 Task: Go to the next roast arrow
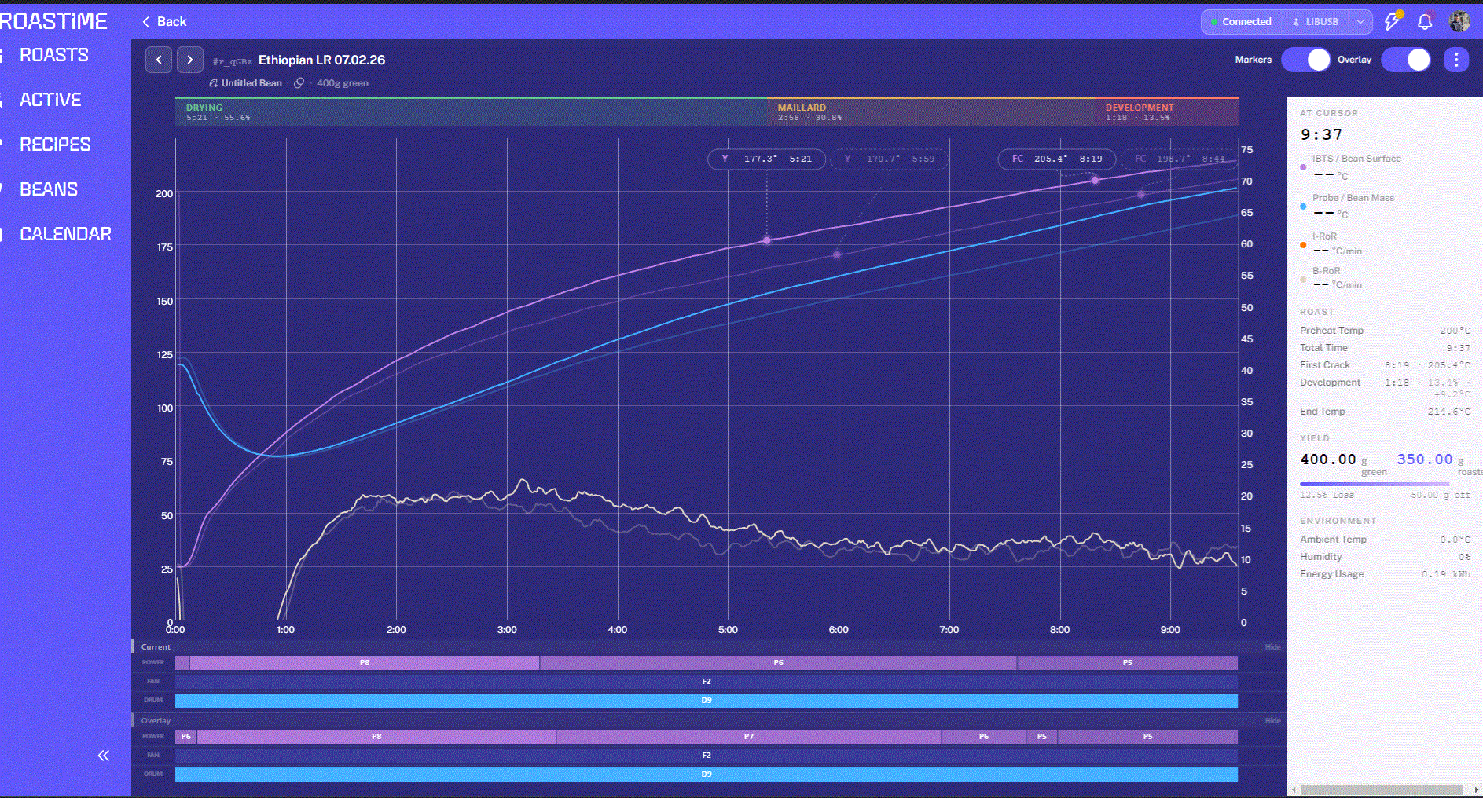[x=190, y=60]
